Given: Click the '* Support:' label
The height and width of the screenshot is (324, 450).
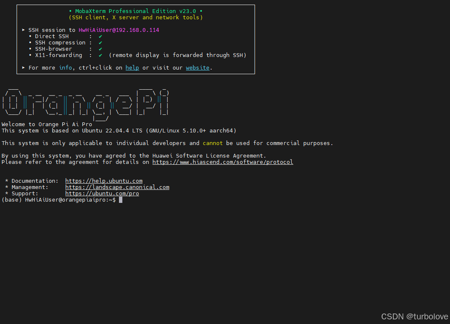Looking at the screenshot, I should (21, 193).
